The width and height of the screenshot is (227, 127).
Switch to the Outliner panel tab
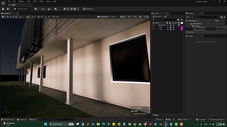click(x=191, y=13)
